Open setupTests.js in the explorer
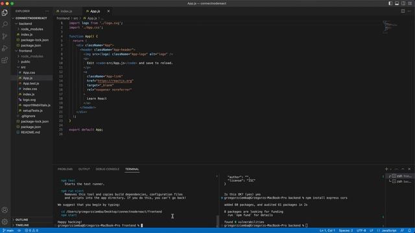The image size is (415, 233). [x=32, y=111]
